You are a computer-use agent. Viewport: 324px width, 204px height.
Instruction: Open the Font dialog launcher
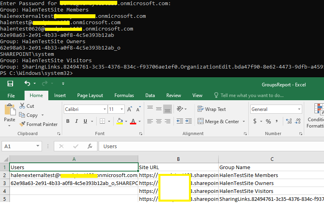pos(141,134)
